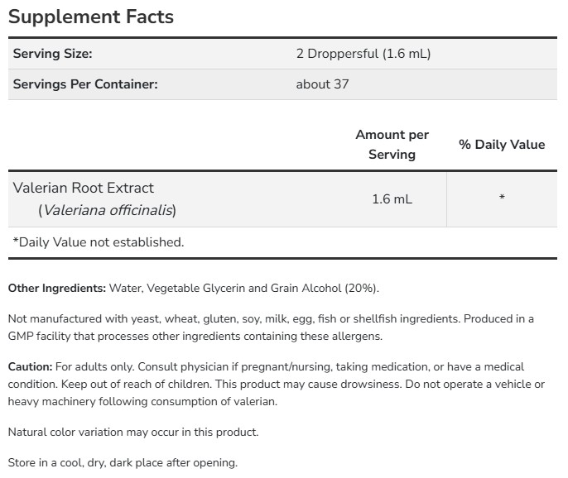Click the bold "Other Ingredients:" label
Image resolution: width=568 pixels, height=478 pixels.
tap(56, 288)
